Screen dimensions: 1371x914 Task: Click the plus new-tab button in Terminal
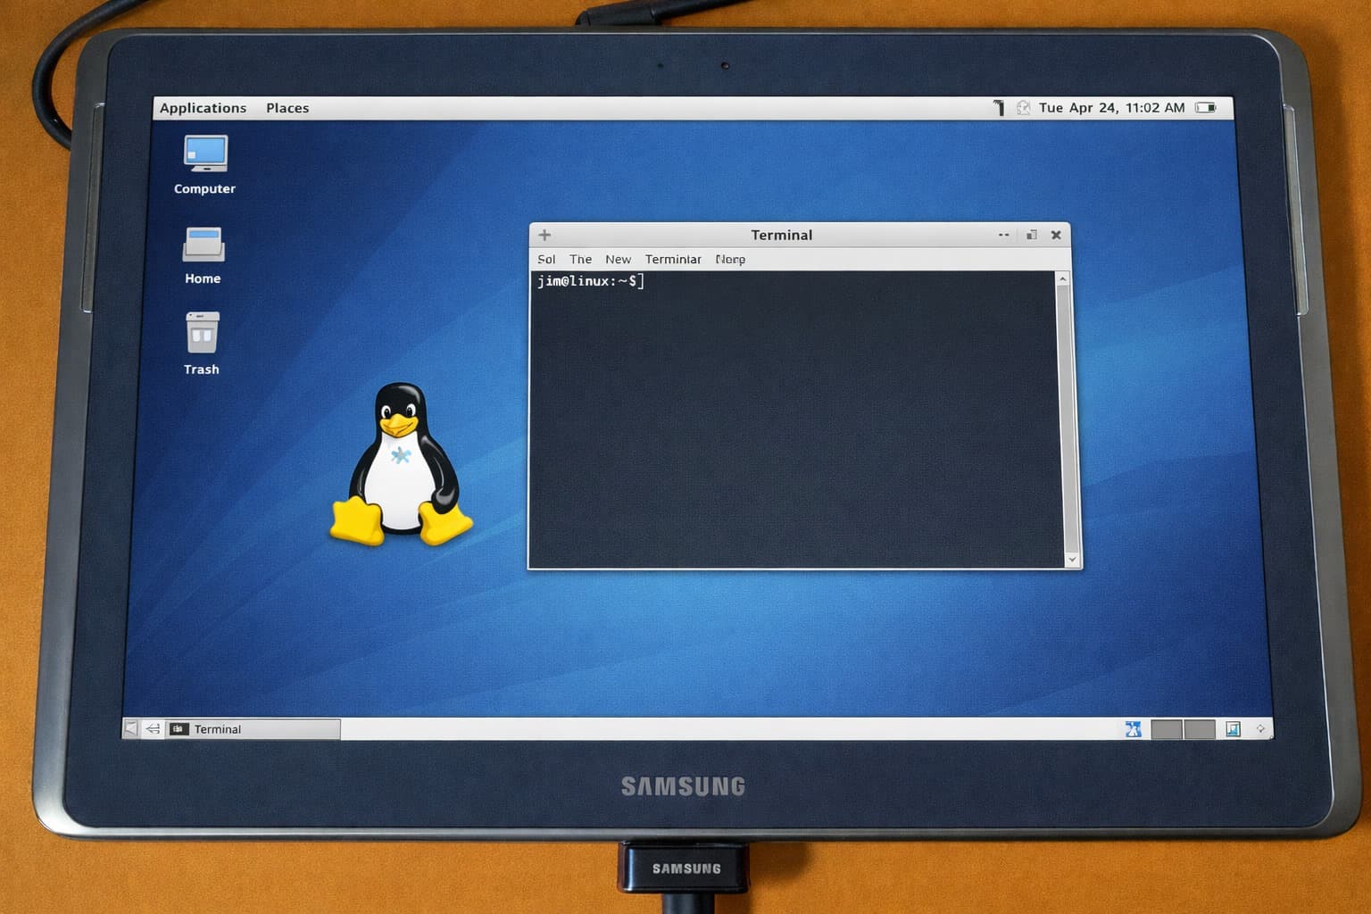(x=544, y=235)
